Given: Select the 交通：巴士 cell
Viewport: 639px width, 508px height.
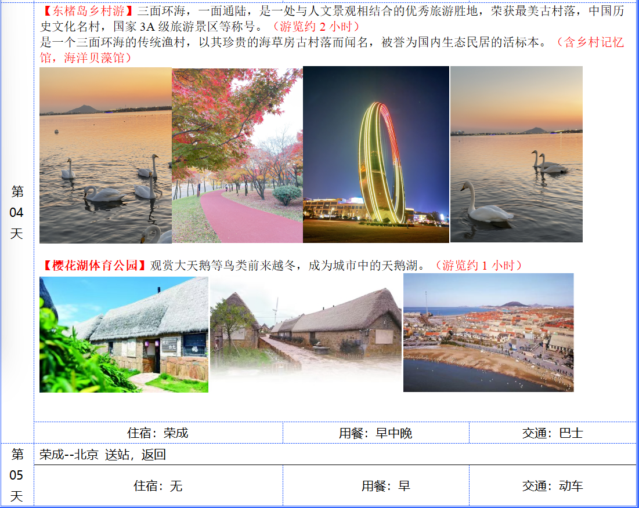Looking at the screenshot, I should point(552,433).
